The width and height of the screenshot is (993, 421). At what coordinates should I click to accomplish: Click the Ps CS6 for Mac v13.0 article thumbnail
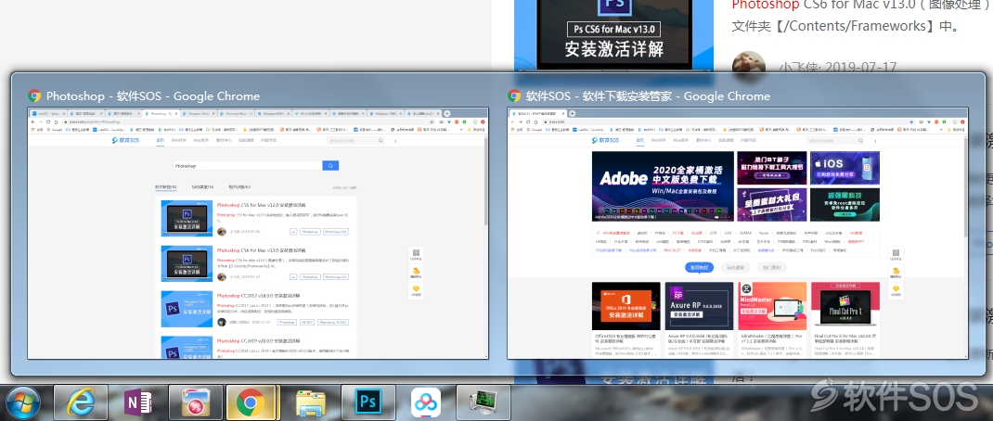click(x=613, y=34)
